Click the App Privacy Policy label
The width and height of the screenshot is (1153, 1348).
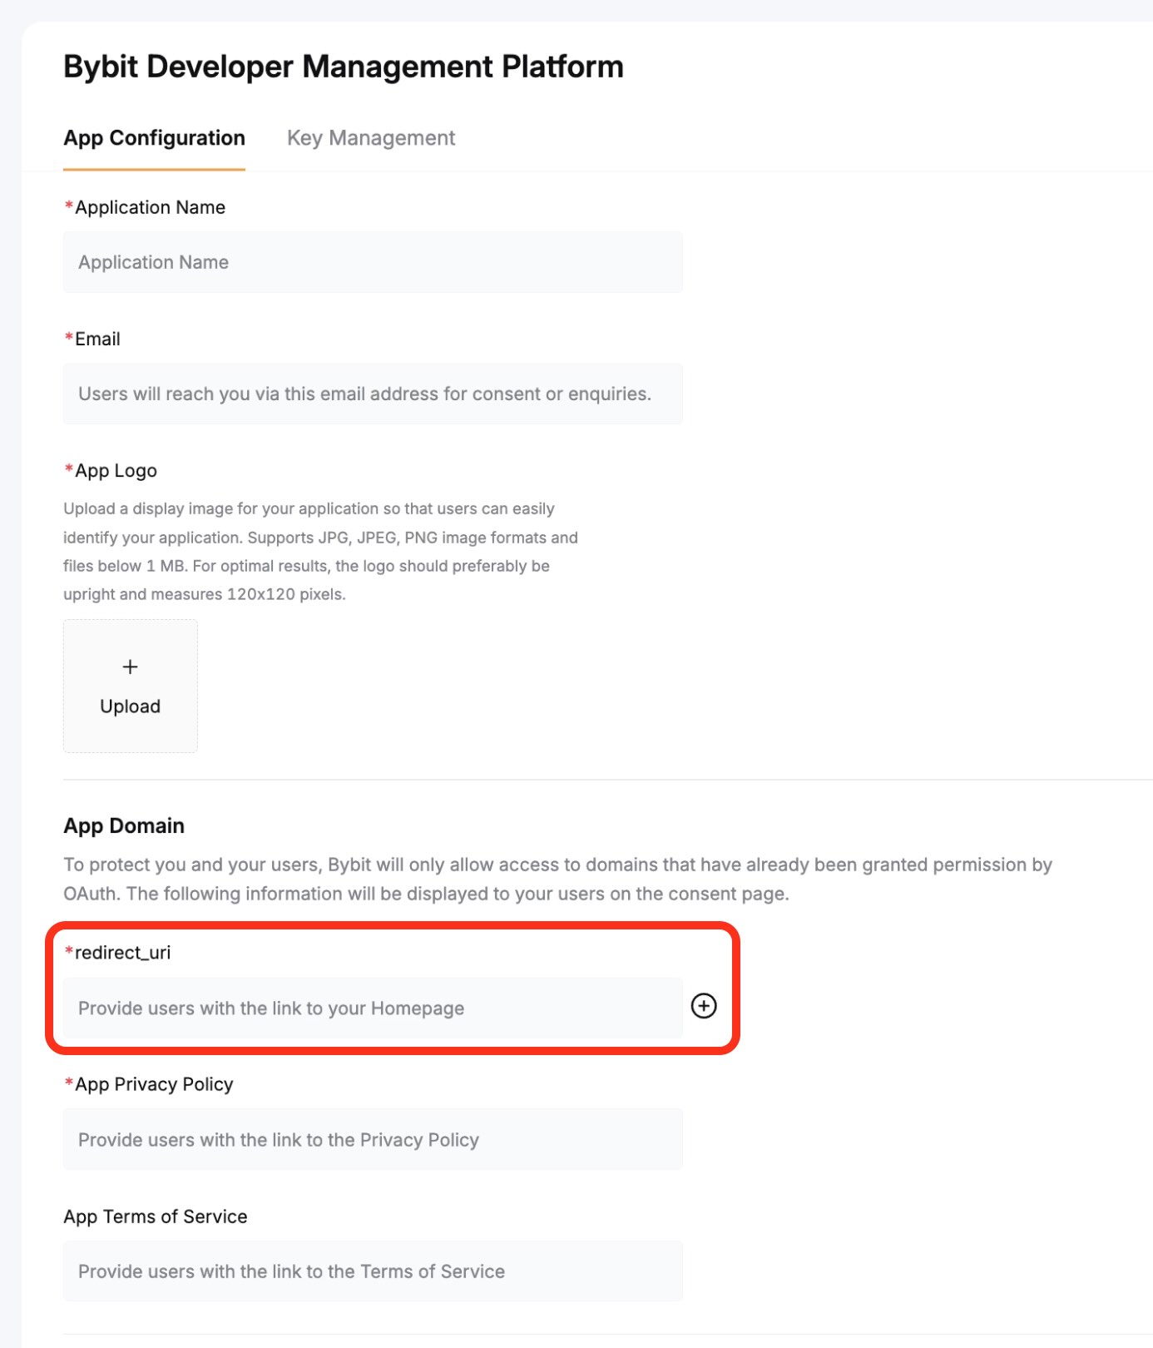(154, 1084)
